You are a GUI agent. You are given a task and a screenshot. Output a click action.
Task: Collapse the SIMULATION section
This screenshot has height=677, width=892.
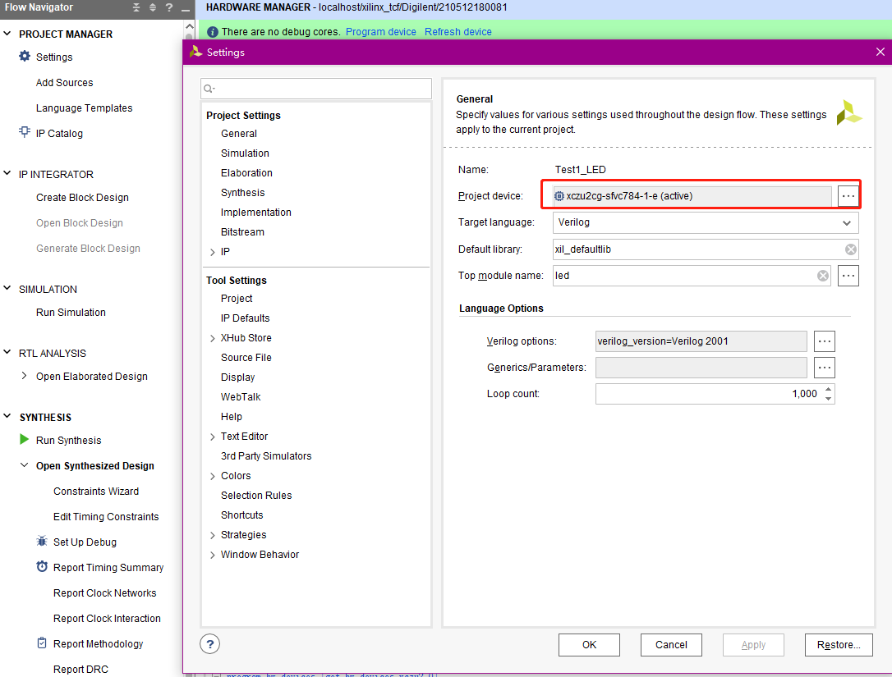pyautogui.click(x=7, y=288)
